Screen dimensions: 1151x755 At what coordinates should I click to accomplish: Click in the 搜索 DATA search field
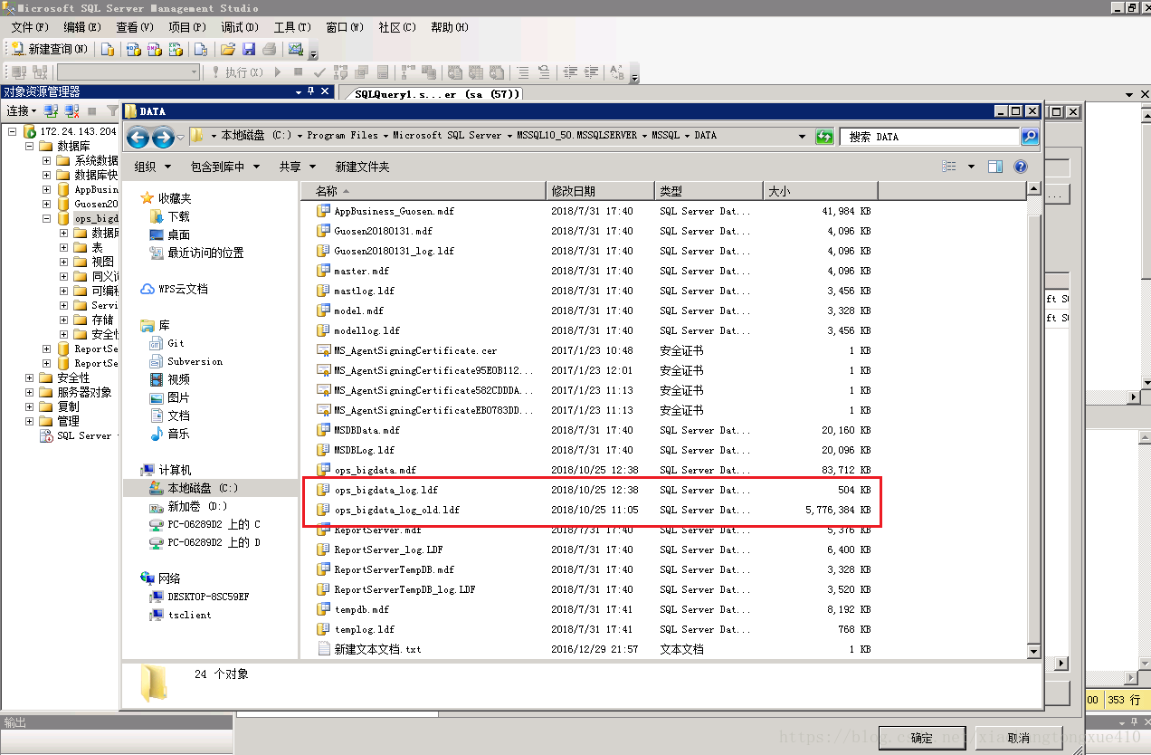click(930, 137)
